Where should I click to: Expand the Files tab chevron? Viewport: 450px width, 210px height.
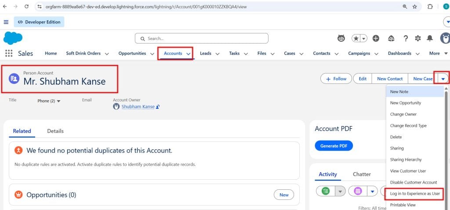pos(272,54)
